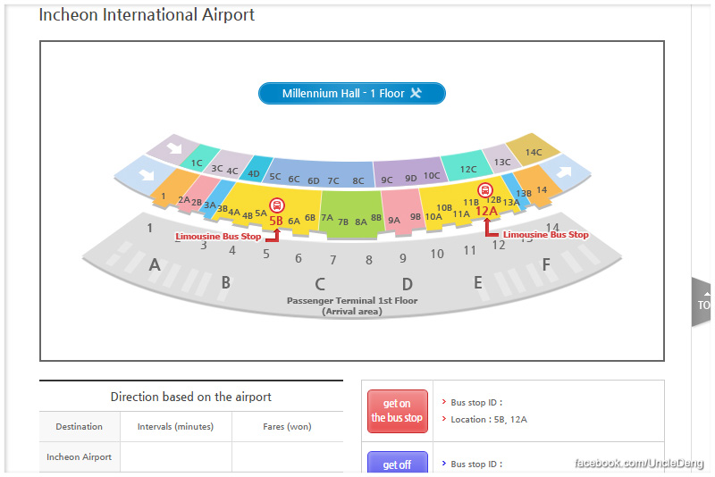
Task: Click the restaurant fork-knife icon in Millennium Hall label
Action: pyautogui.click(x=416, y=93)
